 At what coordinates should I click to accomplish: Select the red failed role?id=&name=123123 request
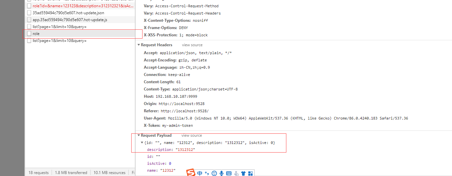(x=80, y=6)
